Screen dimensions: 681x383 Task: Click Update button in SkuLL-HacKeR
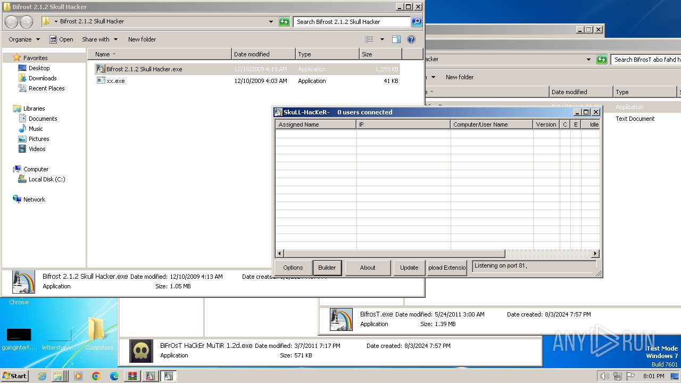pyautogui.click(x=409, y=268)
